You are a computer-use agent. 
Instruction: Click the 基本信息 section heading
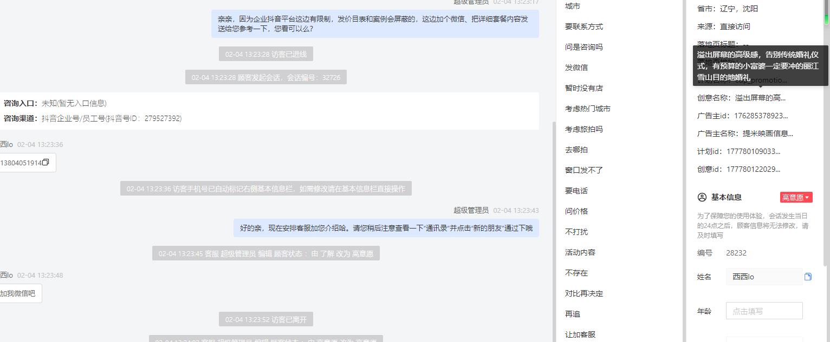pyautogui.click(x=727, y=197)
